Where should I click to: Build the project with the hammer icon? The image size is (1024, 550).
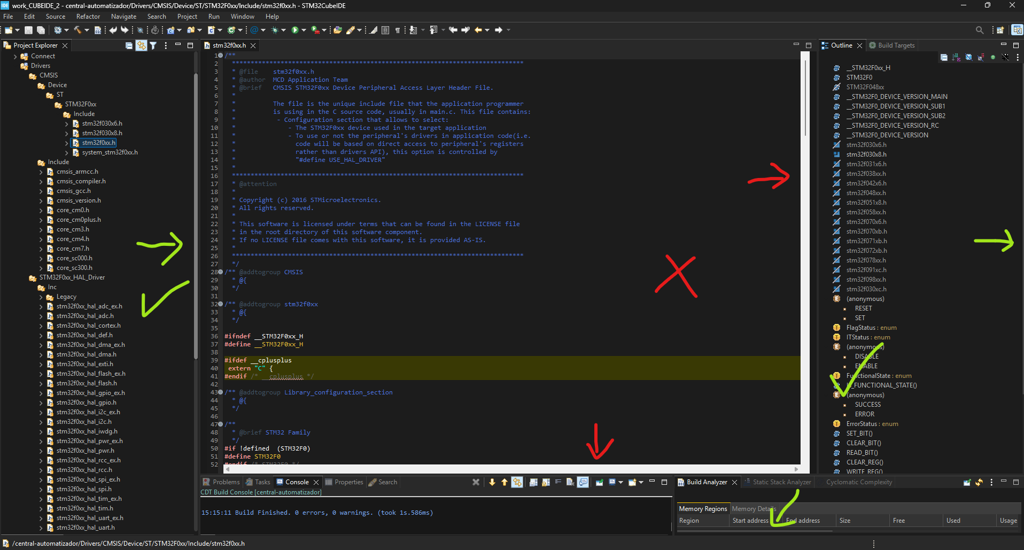77,30
